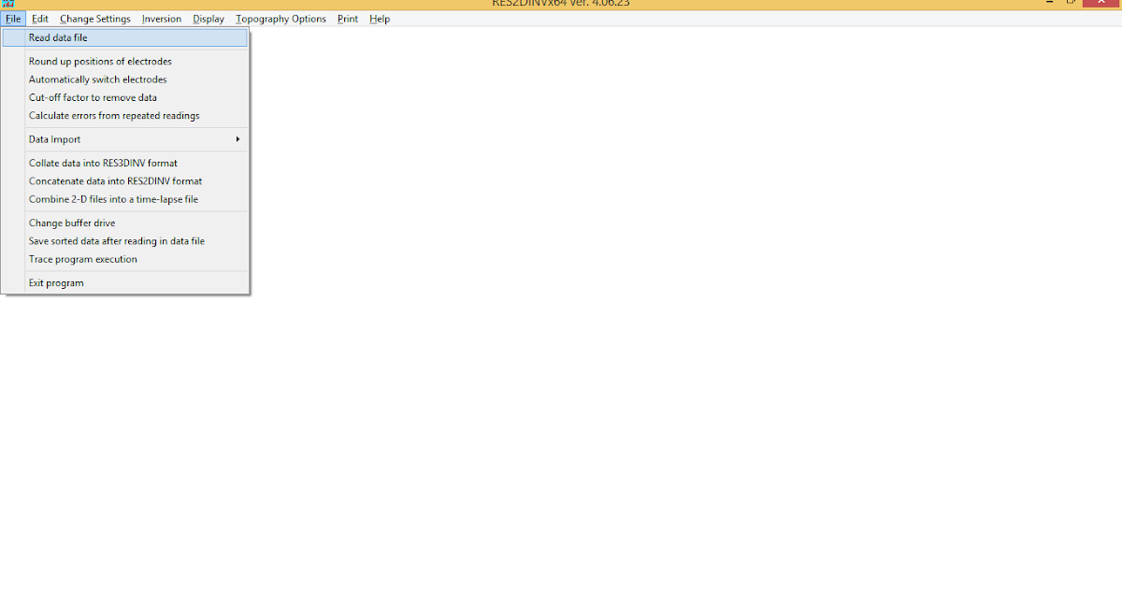
Task: Open the Change Settings menu
Action: point(95,19)
